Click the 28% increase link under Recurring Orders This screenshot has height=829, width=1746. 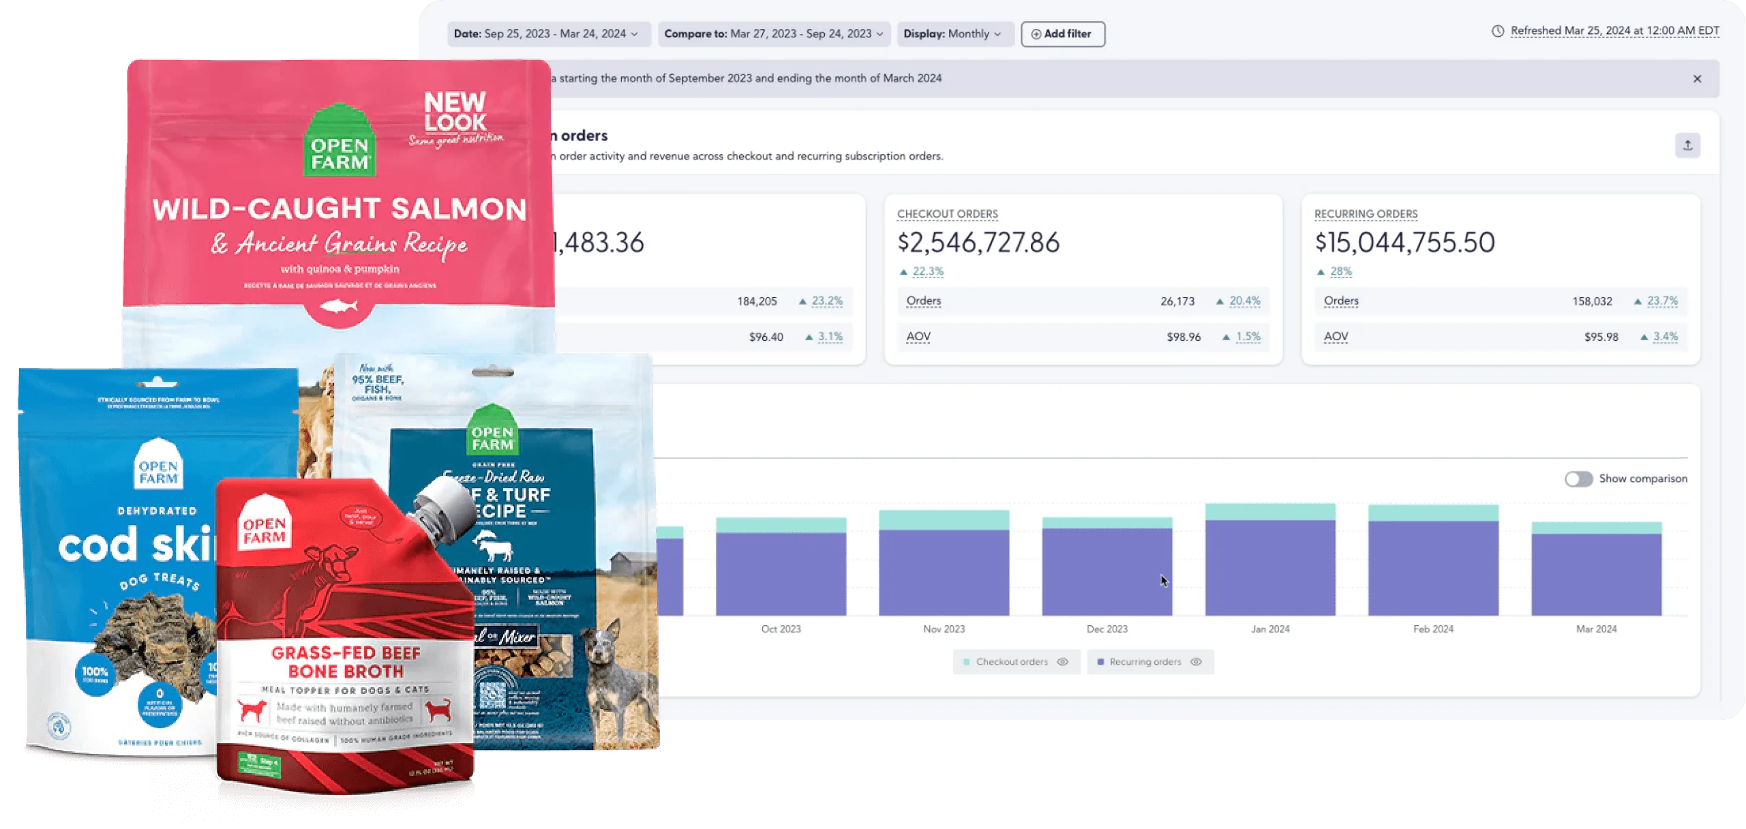click(x=1339, y=271)
